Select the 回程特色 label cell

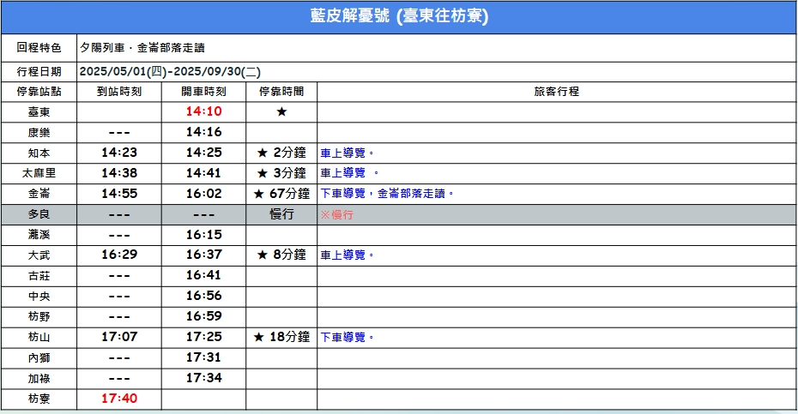coord(39,48)
